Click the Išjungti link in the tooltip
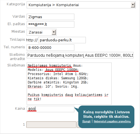This screenshot has height=134, width=140. [x=86, y=121]
